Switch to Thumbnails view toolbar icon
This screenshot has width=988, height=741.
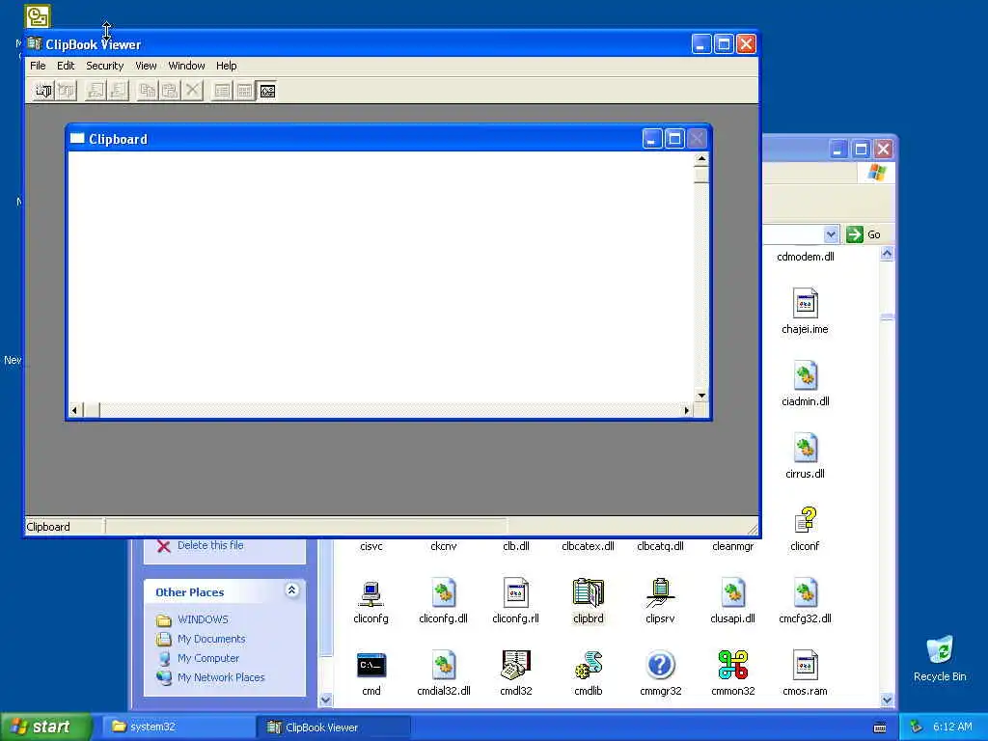pos(244,92)
